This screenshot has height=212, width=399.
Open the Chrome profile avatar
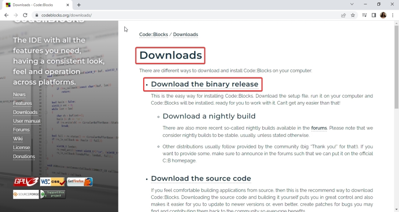[383, 15]
